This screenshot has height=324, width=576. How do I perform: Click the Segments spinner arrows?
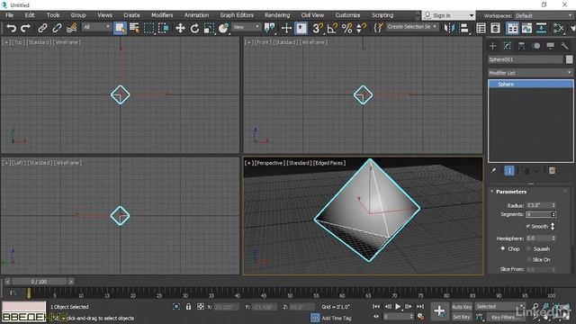tap(553, 214)
